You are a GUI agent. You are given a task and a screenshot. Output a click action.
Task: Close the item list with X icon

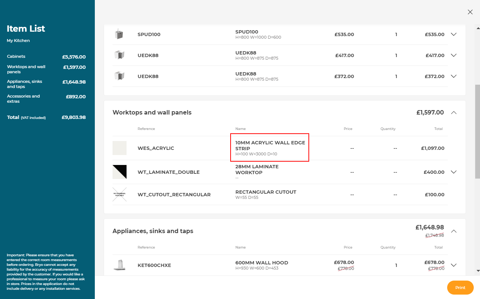click(470, 12)
